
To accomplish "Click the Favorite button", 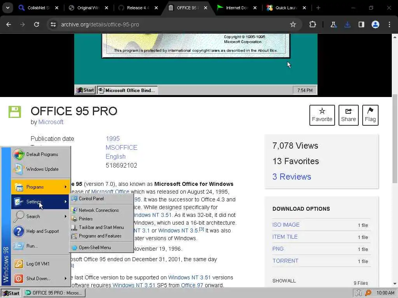I will 322,115.
